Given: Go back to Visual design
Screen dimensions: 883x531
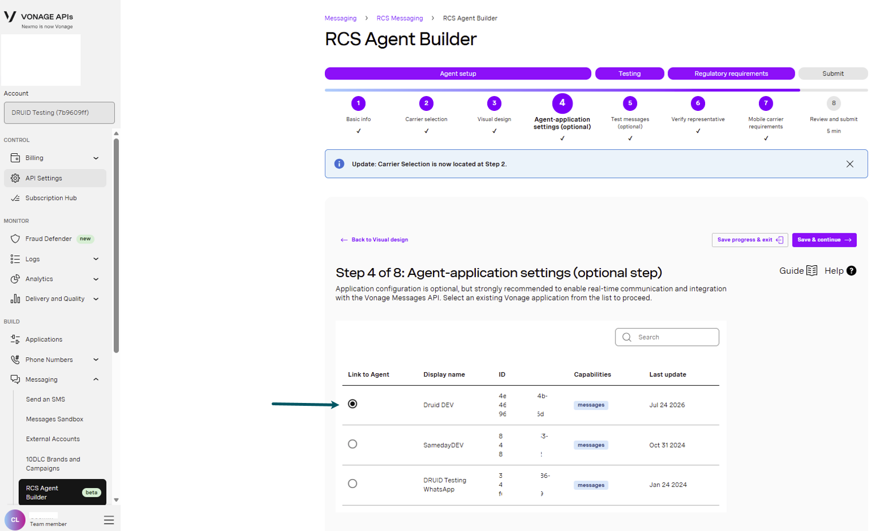Looking at the screenshot, I should point(374,240).
